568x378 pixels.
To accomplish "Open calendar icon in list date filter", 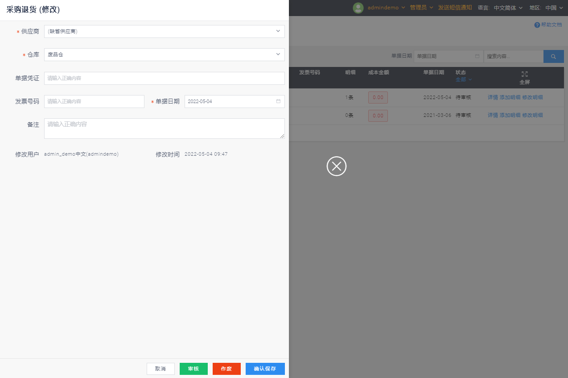I will 477,56.
